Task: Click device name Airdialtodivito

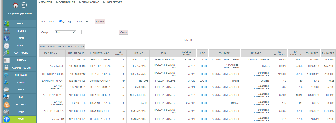Action: (x=57, y=66)
